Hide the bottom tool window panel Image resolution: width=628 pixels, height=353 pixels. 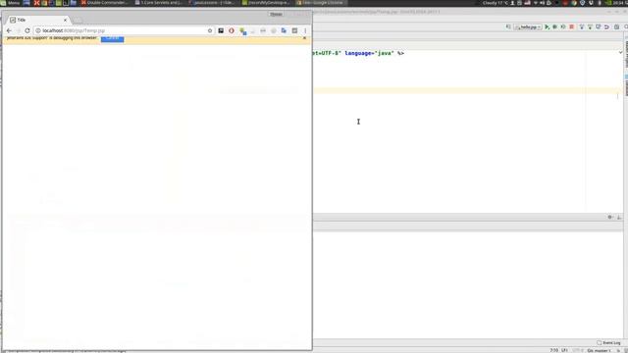(619, 217)
